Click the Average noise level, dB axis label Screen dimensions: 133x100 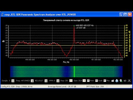pyautogui.click(x=129, y=41)
